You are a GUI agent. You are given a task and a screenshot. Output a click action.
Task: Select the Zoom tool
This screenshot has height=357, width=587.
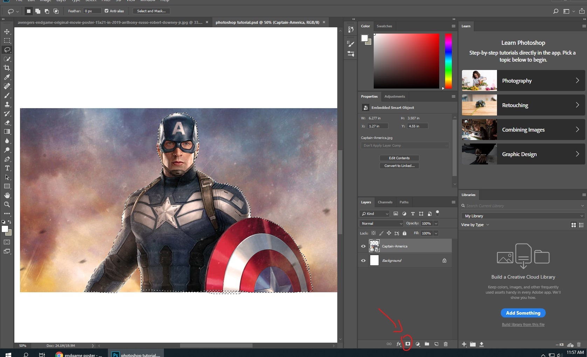point(7,204)
